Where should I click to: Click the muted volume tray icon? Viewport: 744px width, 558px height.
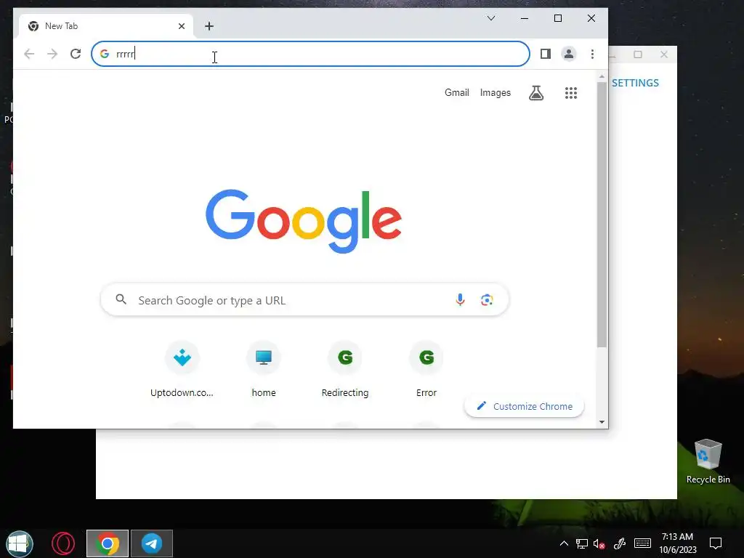click(599, 544)
